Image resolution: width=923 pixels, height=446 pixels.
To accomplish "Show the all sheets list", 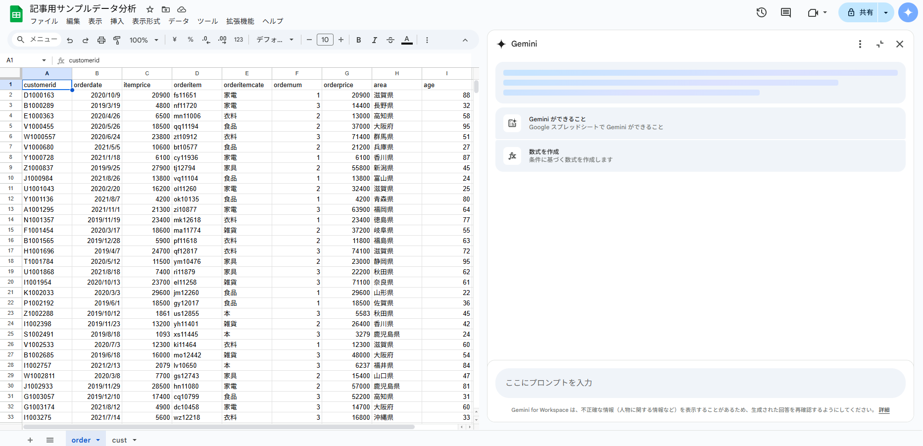I will coord(50,440).
